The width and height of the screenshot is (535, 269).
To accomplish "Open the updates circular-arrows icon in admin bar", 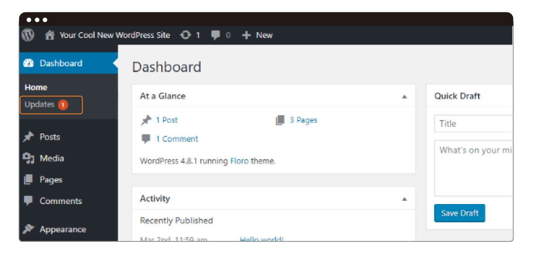I will point(185,35).
